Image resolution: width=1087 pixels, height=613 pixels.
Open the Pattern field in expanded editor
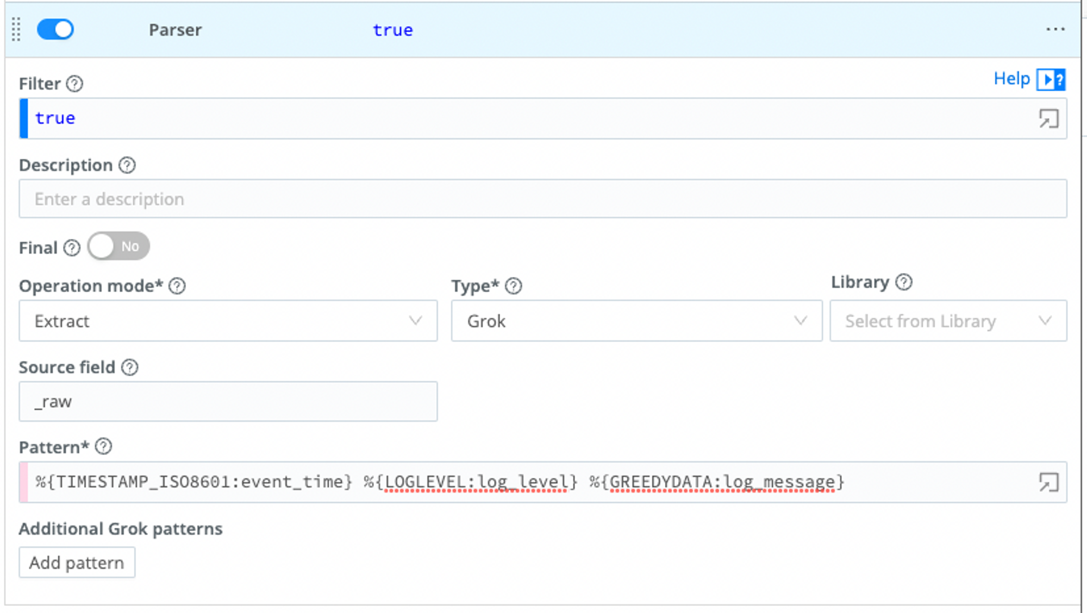(x=1048, y=482)
